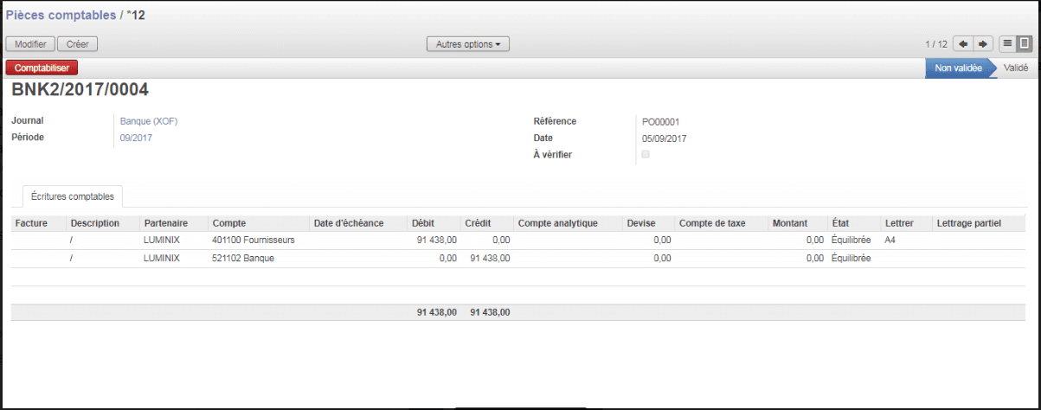Viewport: 1041px width, 410px height.
Task: Select the 521102 Banque account cell
Action: tap(243, 258)
